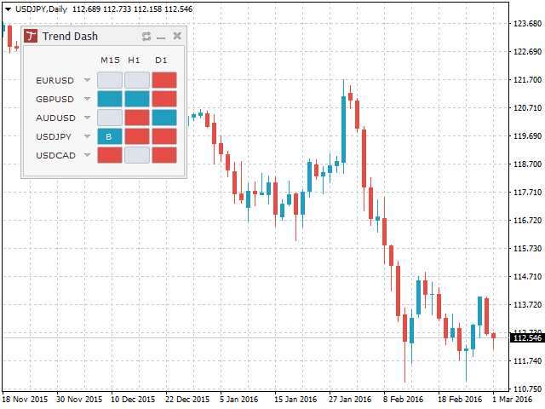Click the USDCAD H1 grey trend cell
This screenshot has height=409, width=545.
(137, 155)
